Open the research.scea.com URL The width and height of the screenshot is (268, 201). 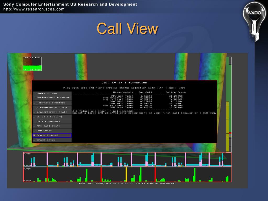[x=34, y=9]
